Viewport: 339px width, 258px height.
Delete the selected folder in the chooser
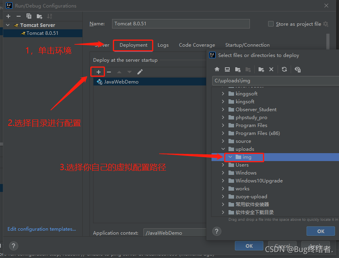pyautogui.click(x=271, y=69)
